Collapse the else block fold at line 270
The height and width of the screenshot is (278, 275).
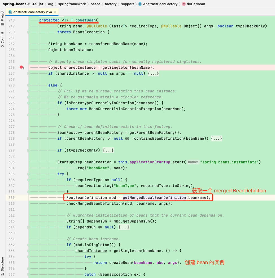pyautogui.click(x=28, y=85)
